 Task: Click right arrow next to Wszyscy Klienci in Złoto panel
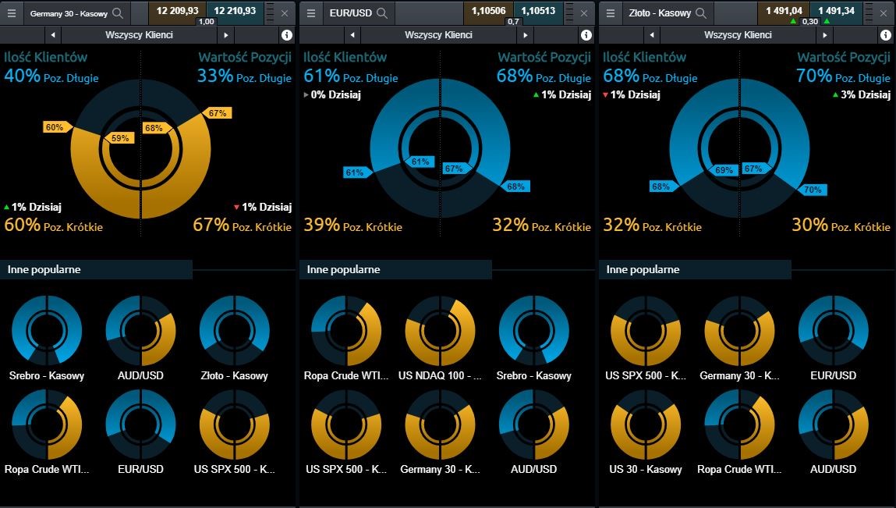825,35
